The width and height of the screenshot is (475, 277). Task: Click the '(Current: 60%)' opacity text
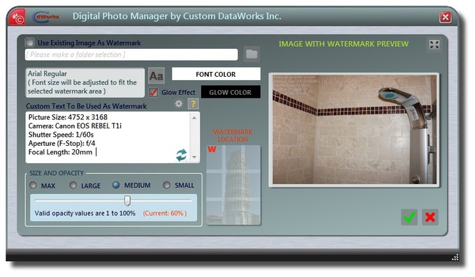pyautogui.click(x=165, y=214)
